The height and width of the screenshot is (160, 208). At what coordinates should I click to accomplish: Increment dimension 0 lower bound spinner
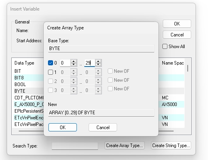pos(73,61)
